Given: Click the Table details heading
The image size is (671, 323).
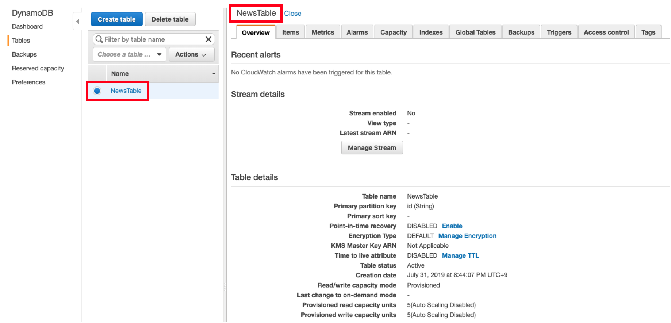Looking at the screenshot, I should (x=254, y=177).
